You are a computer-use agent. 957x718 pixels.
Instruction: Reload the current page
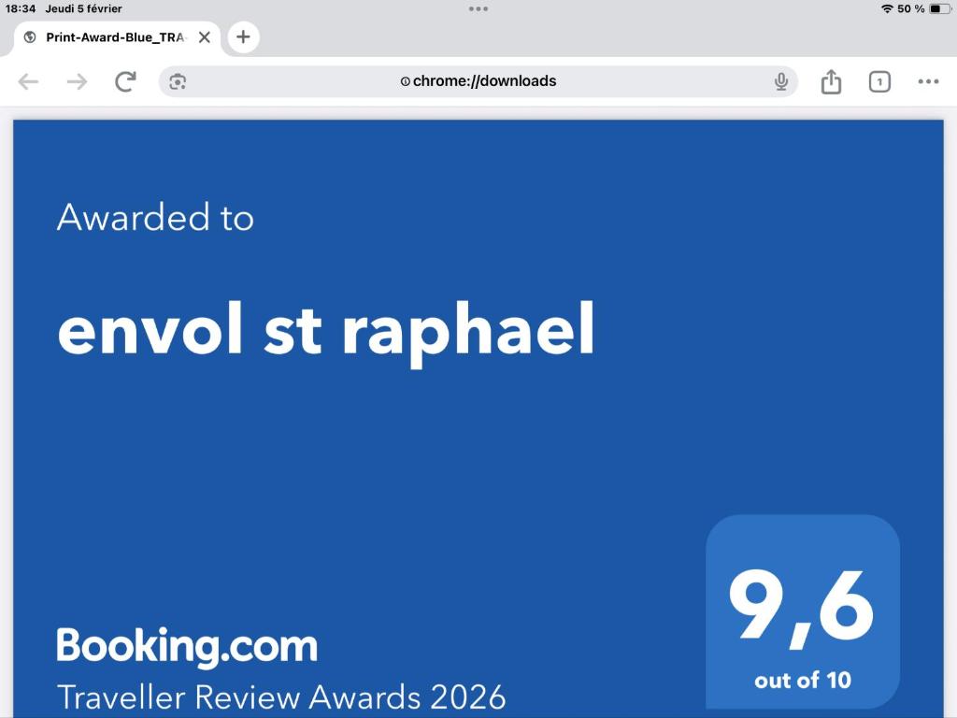click(x=126, y=81)
